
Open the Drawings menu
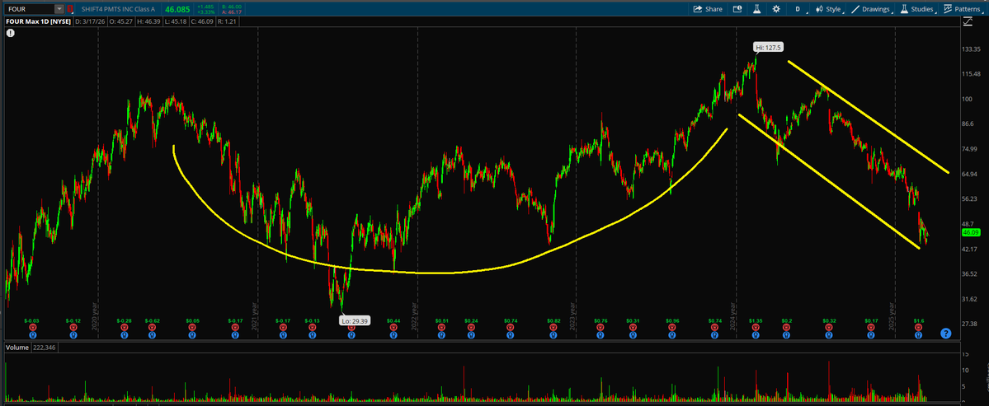click(872, 9)
